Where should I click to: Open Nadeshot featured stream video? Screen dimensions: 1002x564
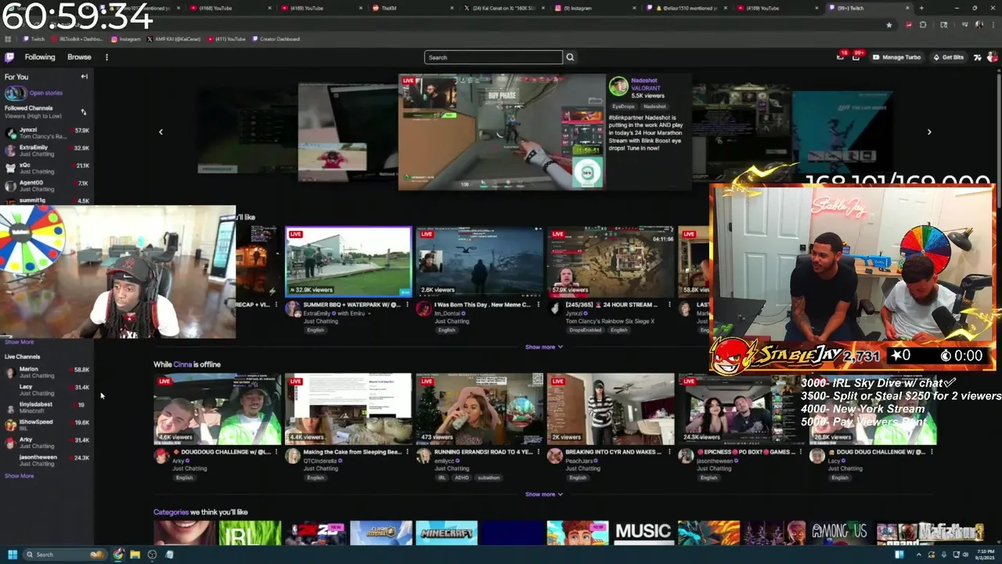pos(502,132)
